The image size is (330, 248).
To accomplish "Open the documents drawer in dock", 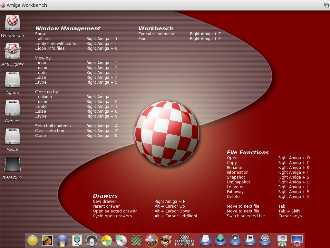I will point(205,241).
